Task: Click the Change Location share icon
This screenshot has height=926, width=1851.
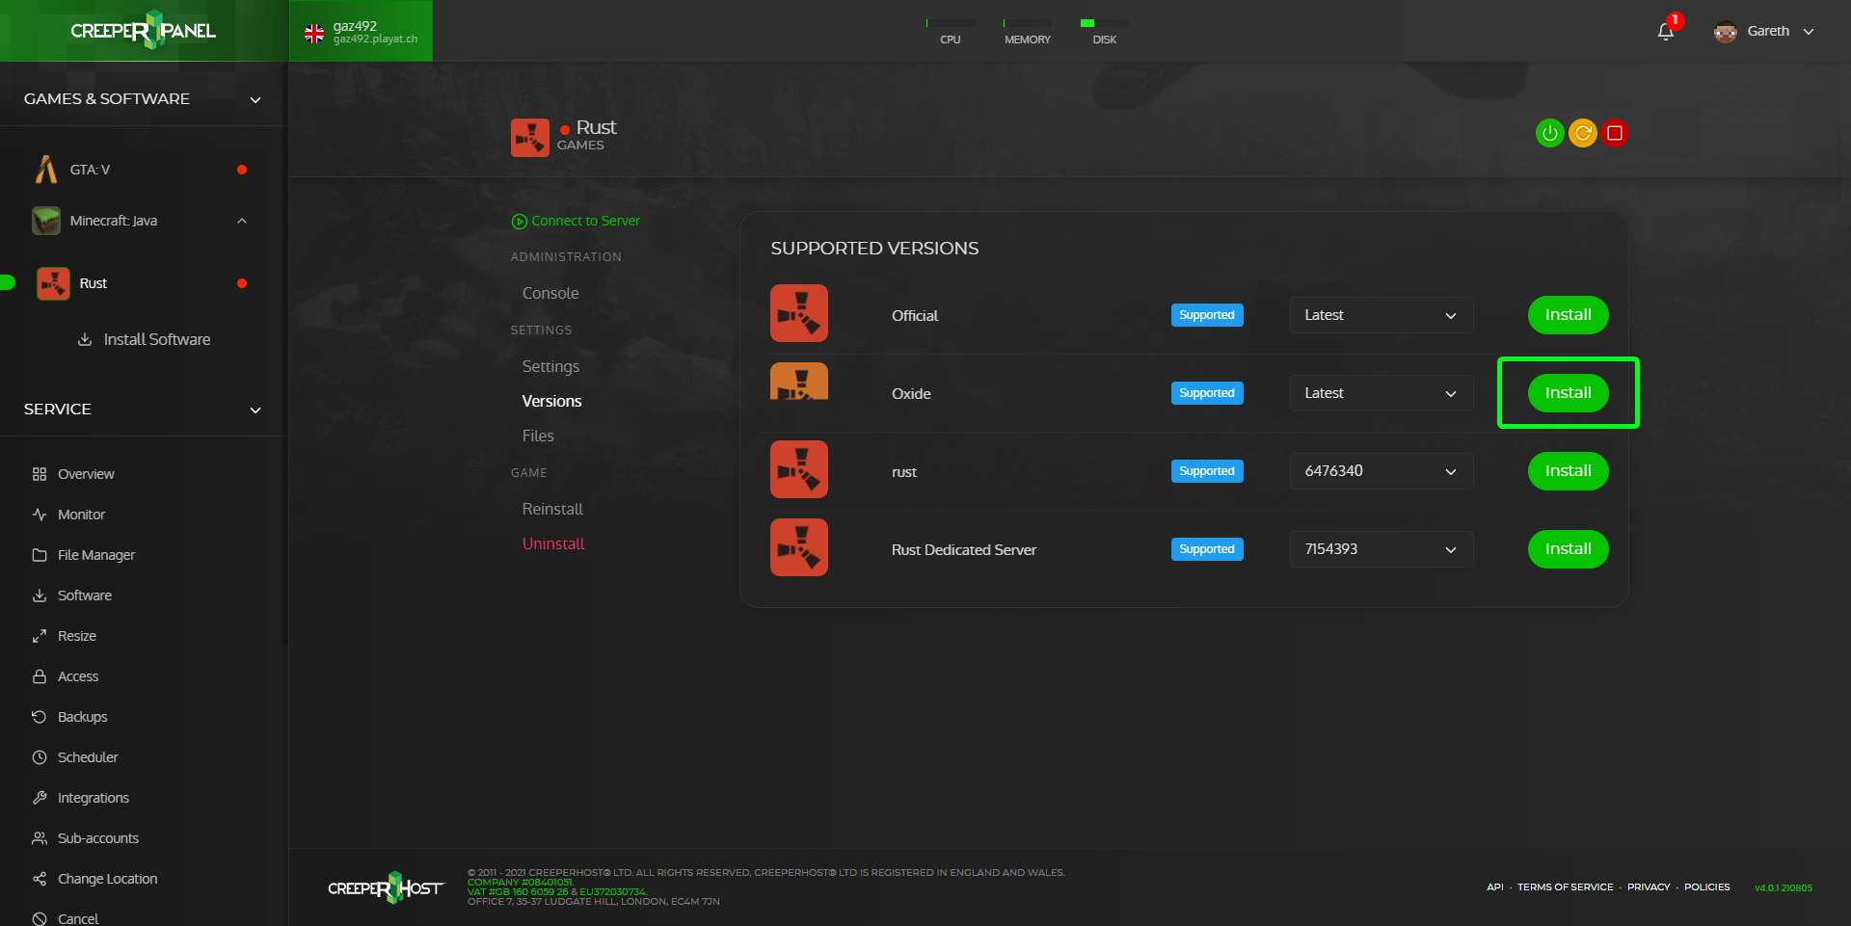Action: click(40, 879)
